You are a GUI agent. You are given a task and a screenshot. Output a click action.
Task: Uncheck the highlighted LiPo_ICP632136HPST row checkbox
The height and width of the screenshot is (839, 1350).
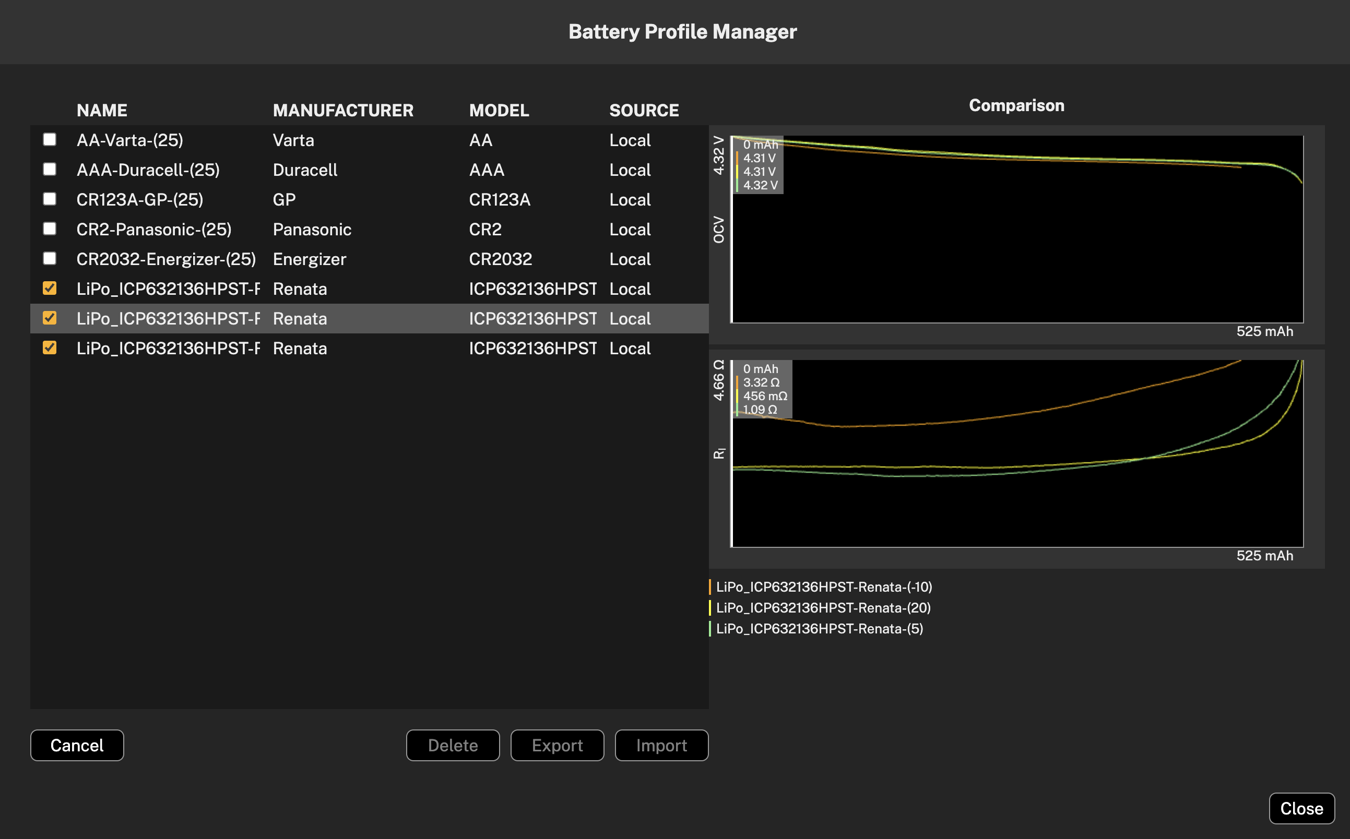(x=50, y=318)
